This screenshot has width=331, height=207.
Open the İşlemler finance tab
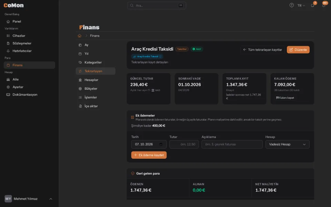click(96, 97)
